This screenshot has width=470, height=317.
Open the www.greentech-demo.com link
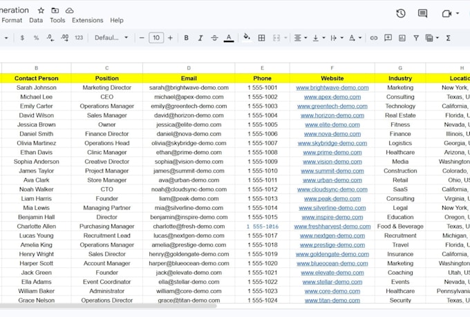332,106
